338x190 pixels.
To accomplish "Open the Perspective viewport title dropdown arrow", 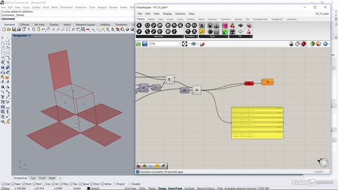I will [x=30, y=35].
